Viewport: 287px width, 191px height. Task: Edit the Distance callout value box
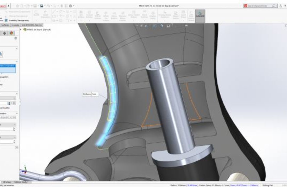[x=95, y=94]
